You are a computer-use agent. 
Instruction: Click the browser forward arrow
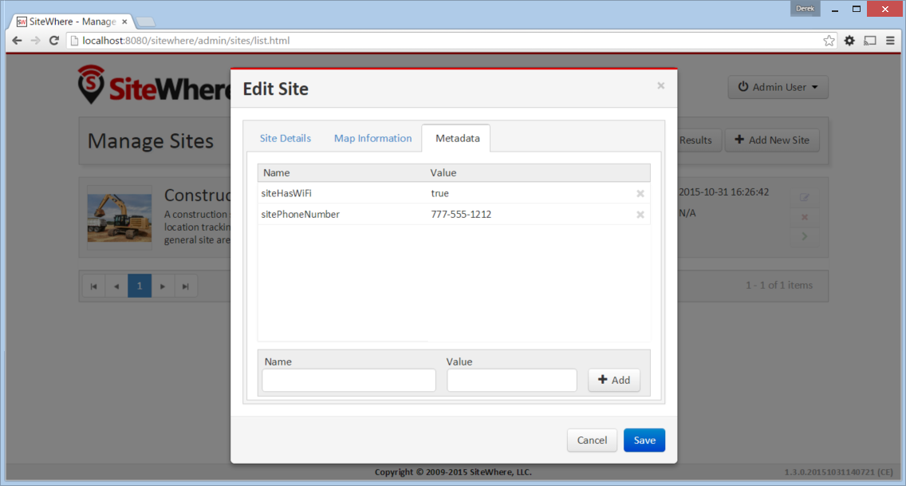pos(35,41)
